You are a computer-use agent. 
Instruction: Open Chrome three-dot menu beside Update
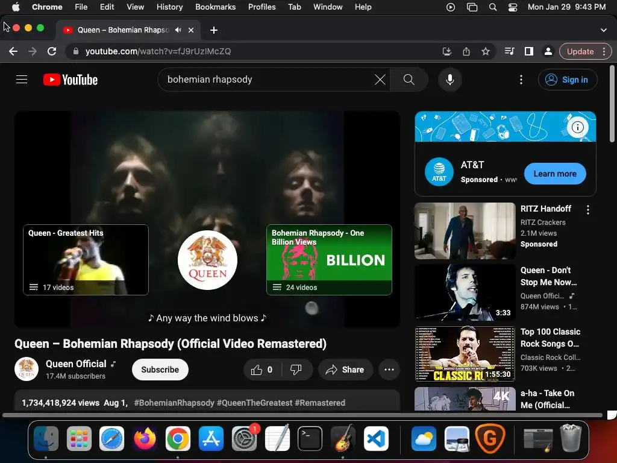click(604, 51)
